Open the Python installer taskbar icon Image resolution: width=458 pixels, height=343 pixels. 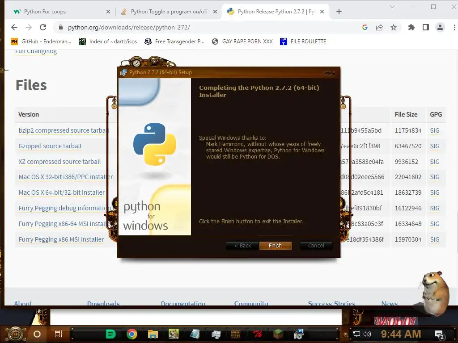(299, 334)
